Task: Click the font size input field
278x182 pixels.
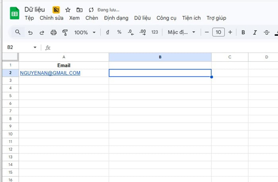Action: [218, 32]
